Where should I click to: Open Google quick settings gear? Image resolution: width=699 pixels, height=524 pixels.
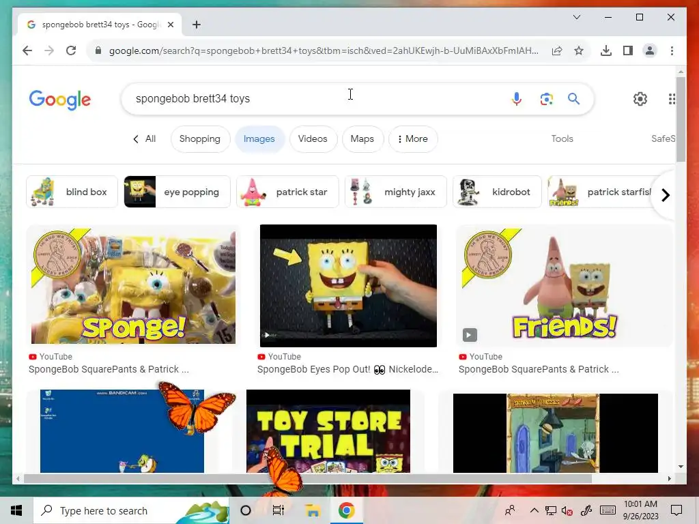click(x=640, y=98)
